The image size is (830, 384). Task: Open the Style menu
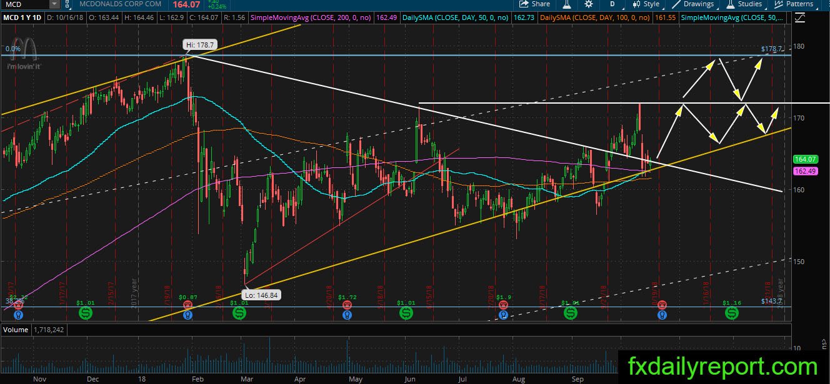tap(645, 4)
